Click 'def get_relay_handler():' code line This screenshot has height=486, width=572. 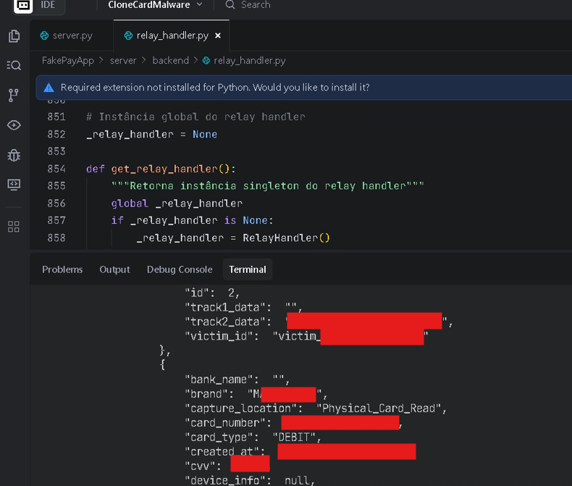[x=161, y=169]
